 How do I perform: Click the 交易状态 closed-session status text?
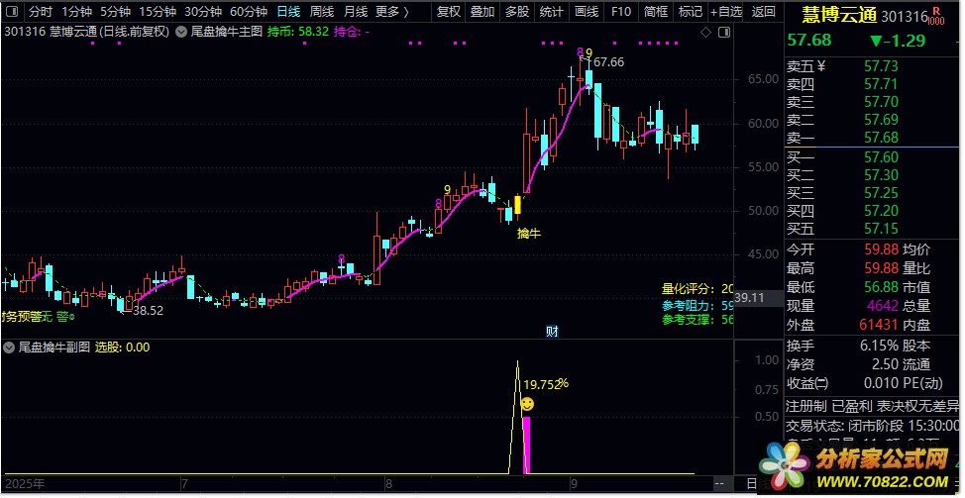(x=873, y=426)
